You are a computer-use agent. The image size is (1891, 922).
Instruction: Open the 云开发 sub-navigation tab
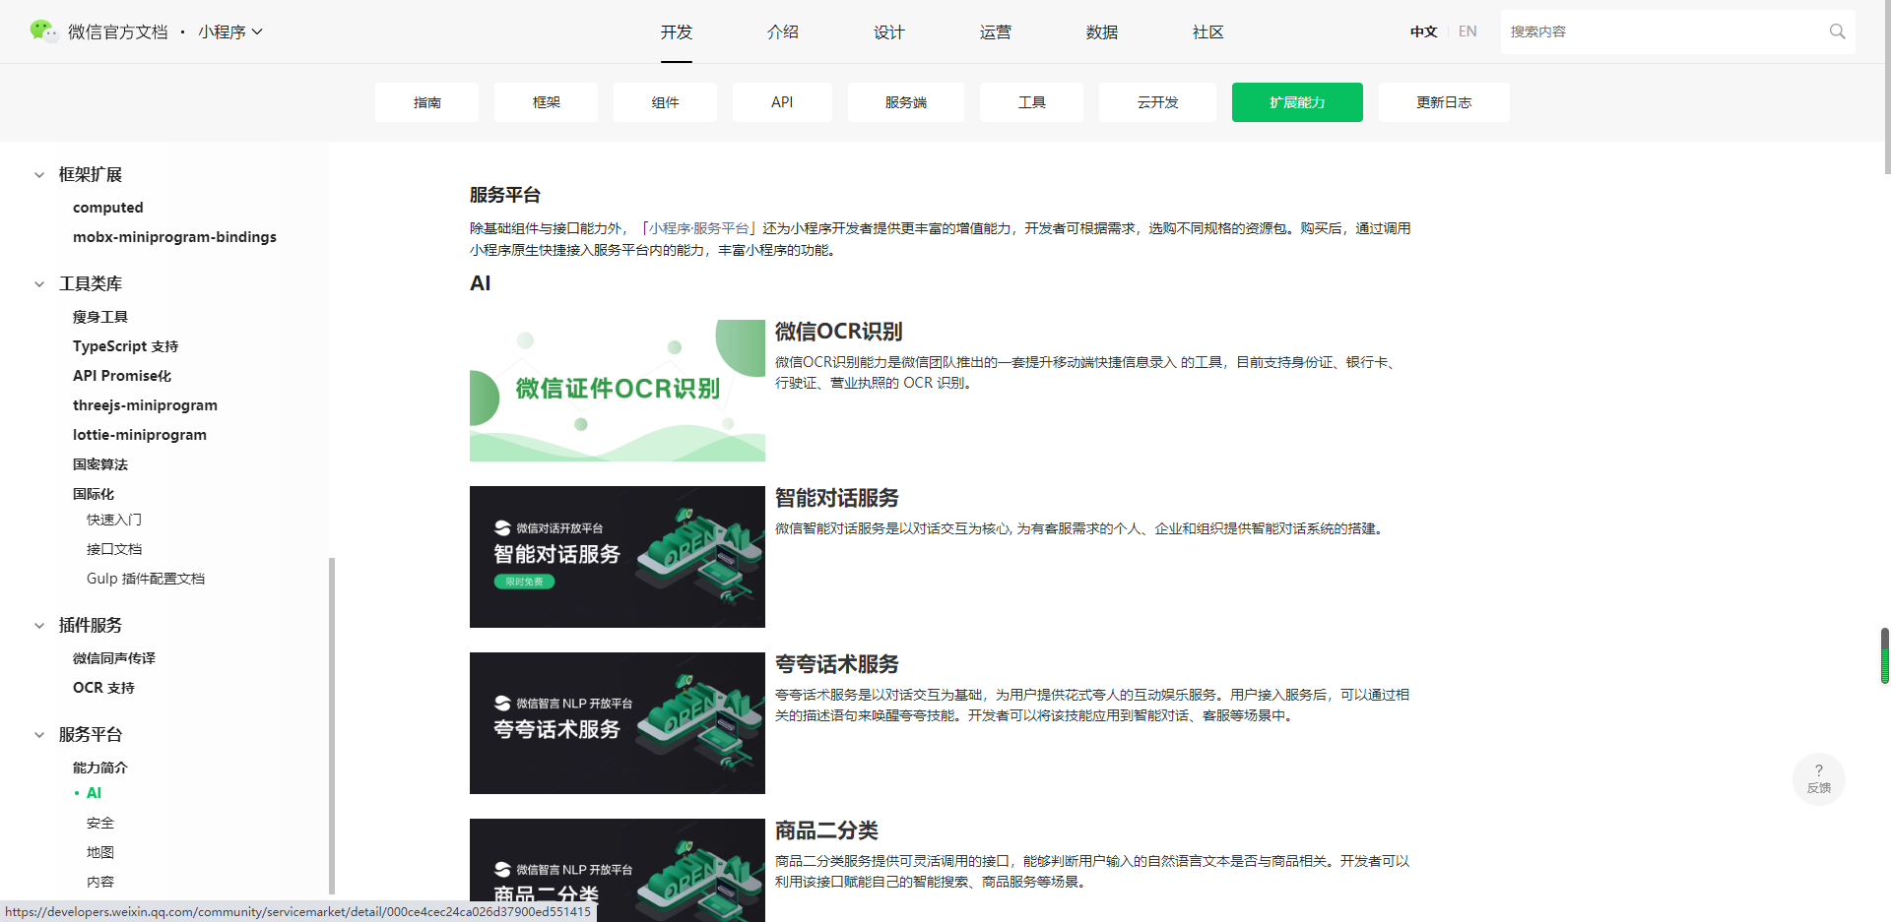[1157, 102]
